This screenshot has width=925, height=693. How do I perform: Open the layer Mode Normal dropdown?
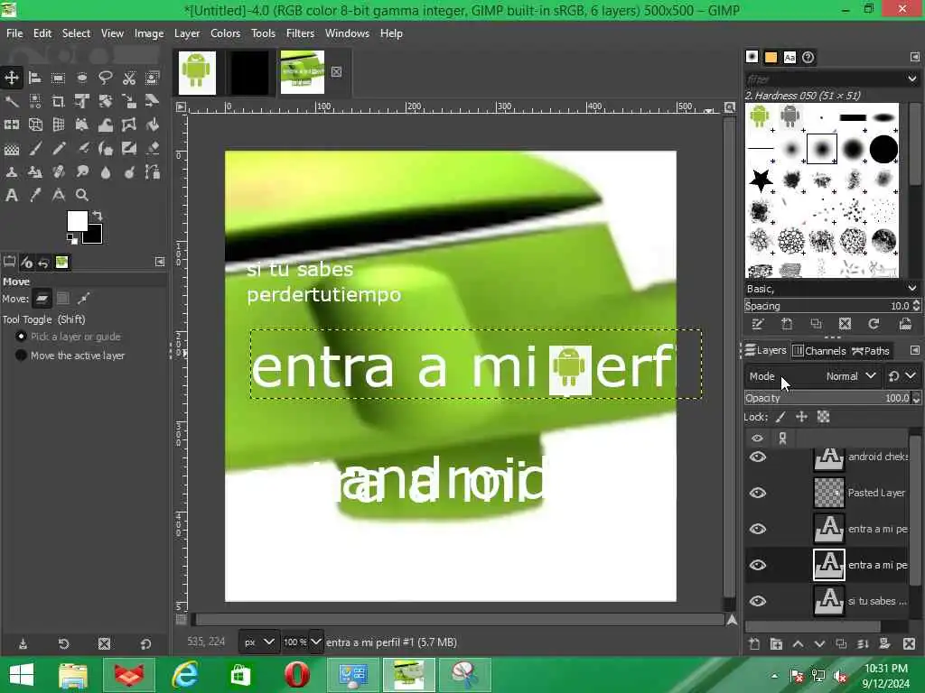coord(813,376)
